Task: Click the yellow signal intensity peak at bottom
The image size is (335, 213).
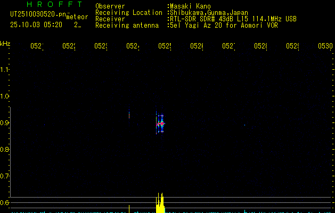Action: pos(160,203)
